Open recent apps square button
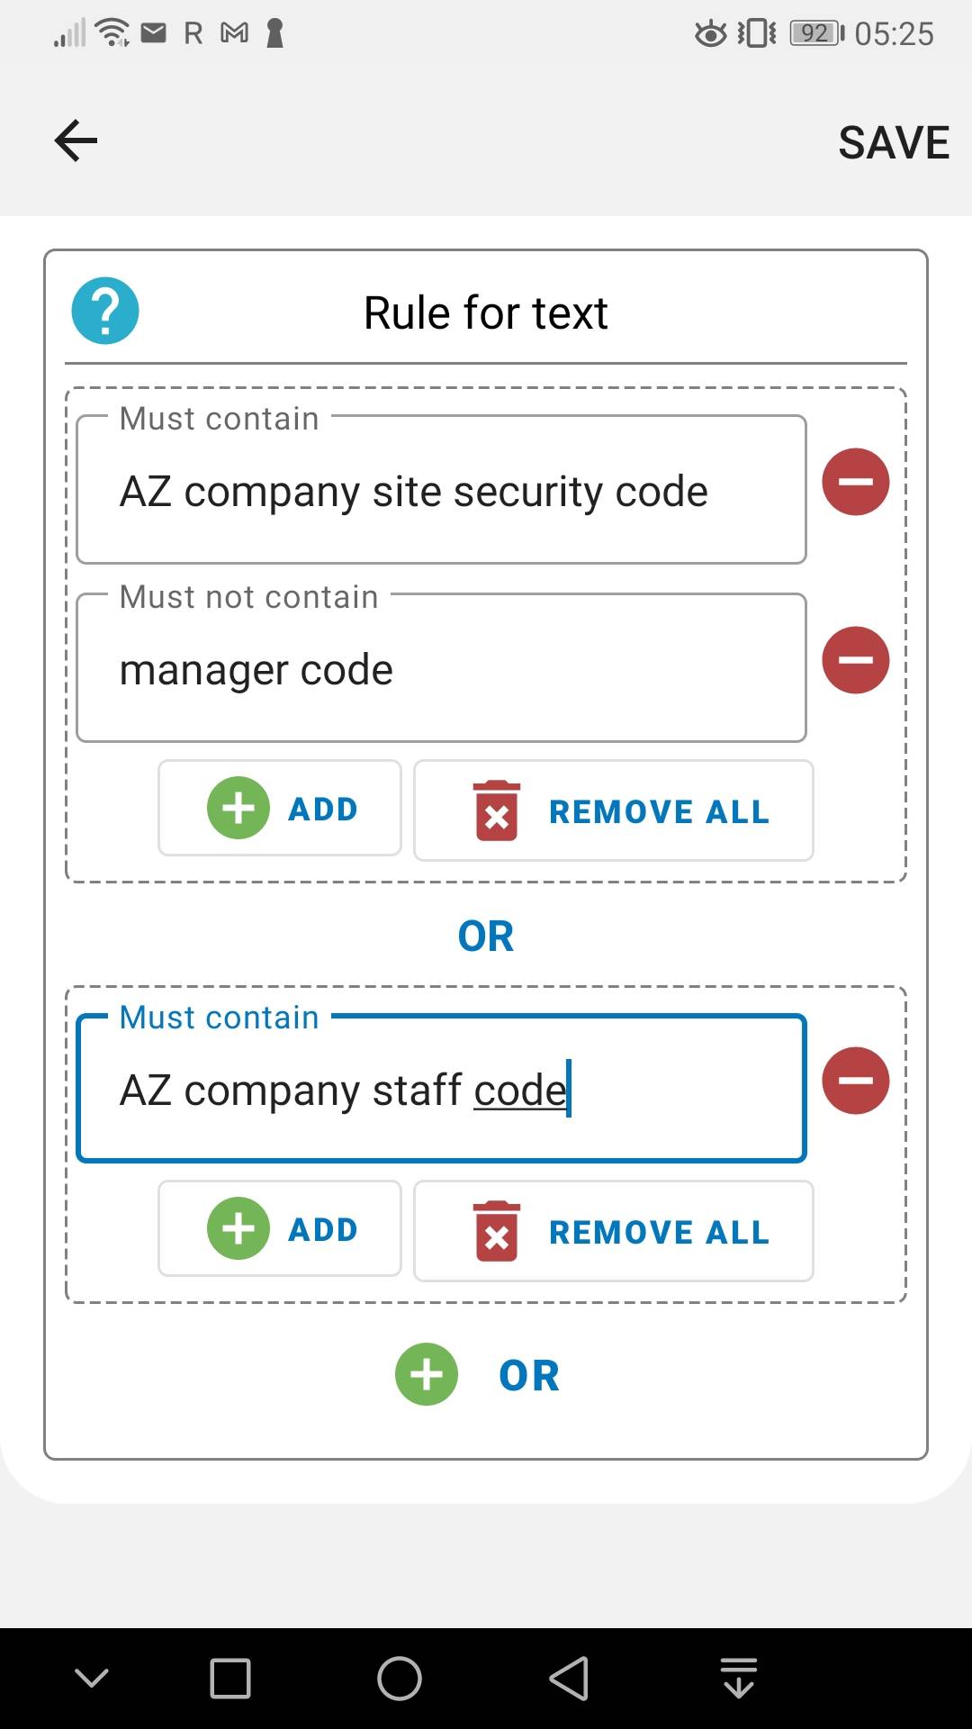The width and height of the screenshot is (972, 1729). 230,1679
